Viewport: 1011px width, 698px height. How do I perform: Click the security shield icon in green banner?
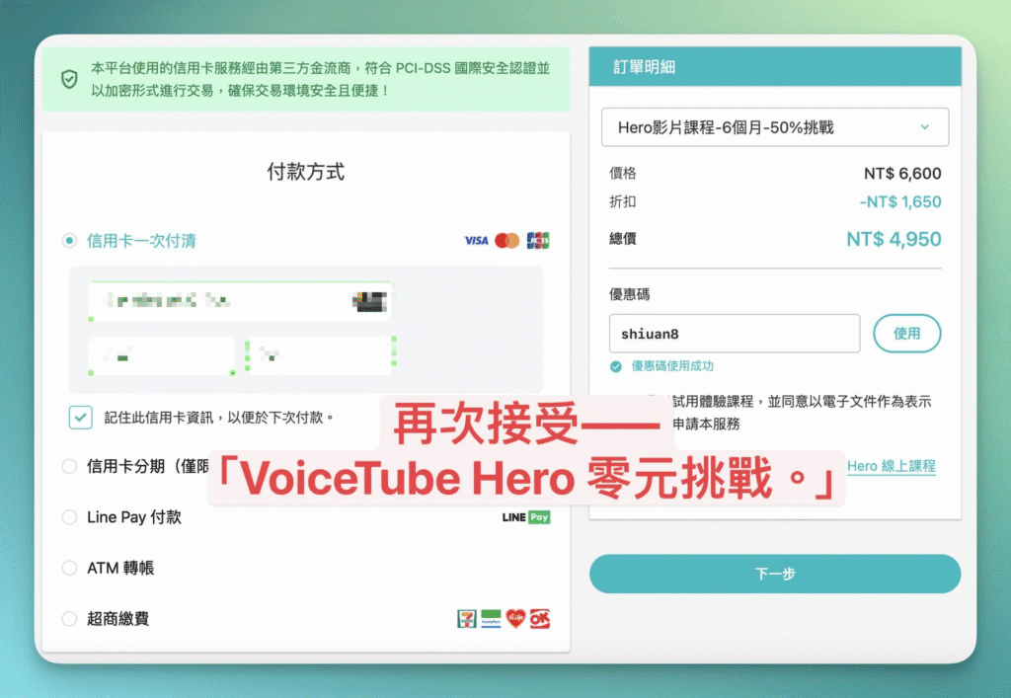(69, 80)
